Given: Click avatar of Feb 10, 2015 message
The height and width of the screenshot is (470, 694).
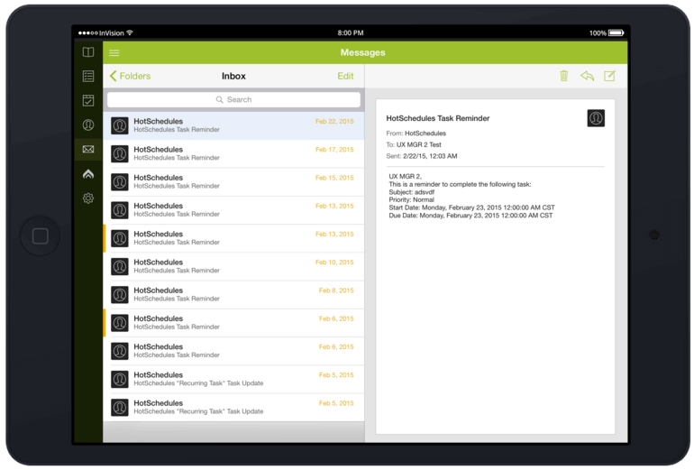Looking at the screenshot, I should click(120, 267).
